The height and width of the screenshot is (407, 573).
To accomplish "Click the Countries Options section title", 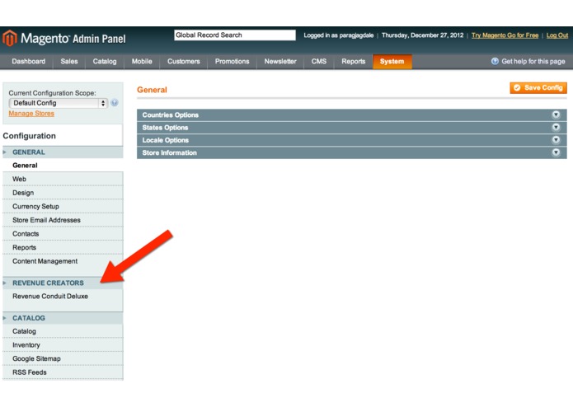I will pos(171,115).
